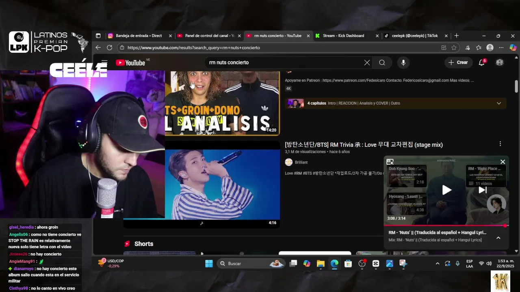
Task: Open Copilot app from taskbar
Action: 307,264
